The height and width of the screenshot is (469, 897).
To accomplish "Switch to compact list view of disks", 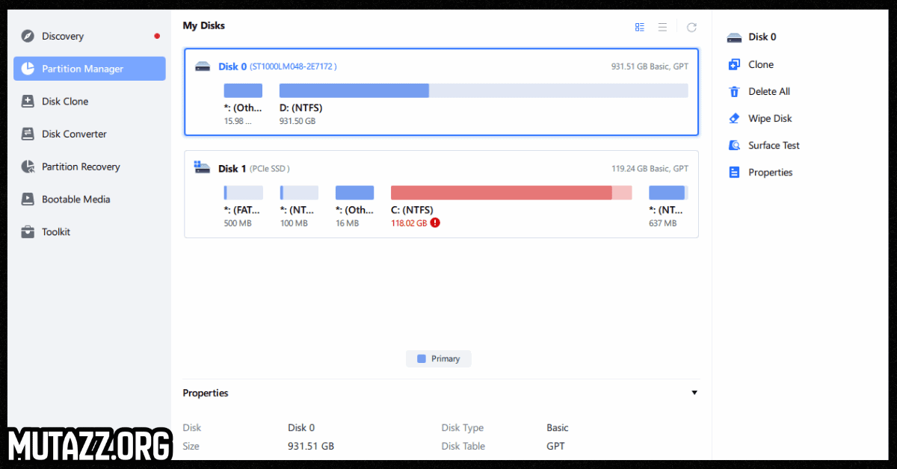I will click(x=662, y=27).
